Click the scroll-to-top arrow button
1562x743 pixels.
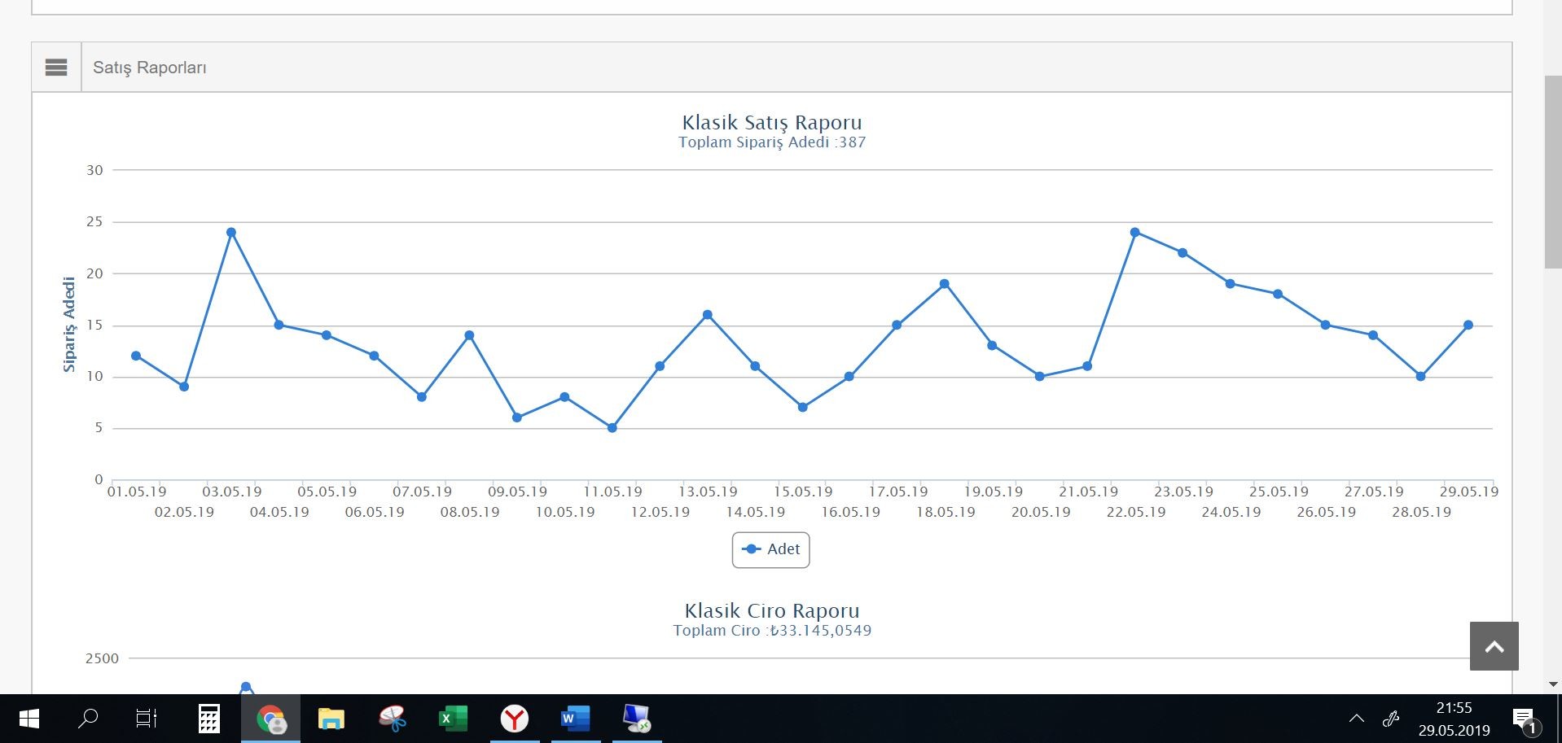click(1494, 646)
